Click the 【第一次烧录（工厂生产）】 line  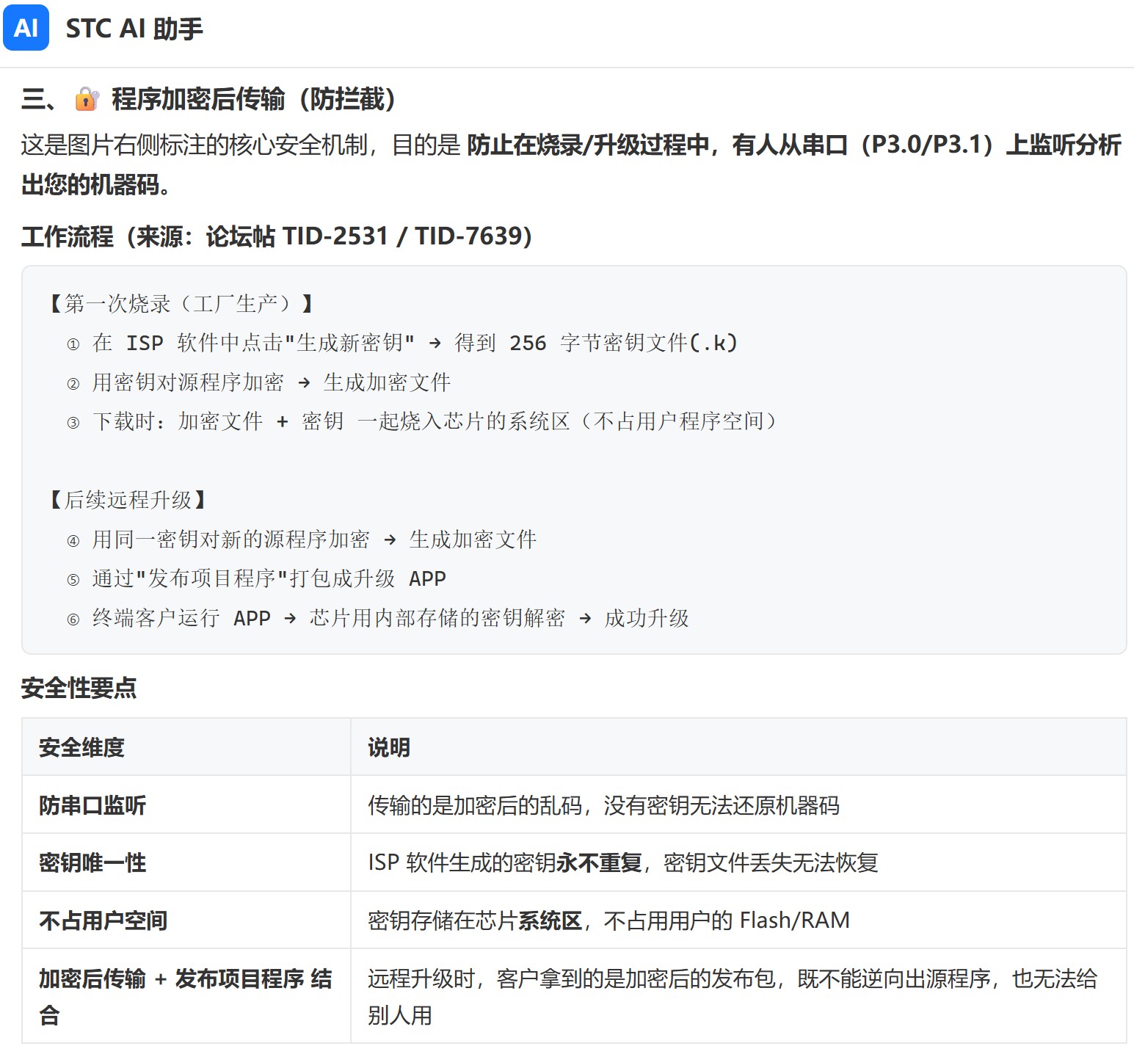[181, 303]
